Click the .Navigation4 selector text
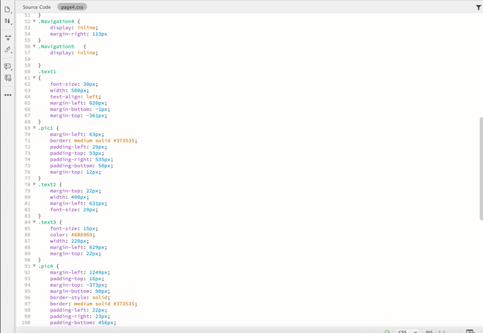This screenshot has width=483, height=333. coord(56,21)
